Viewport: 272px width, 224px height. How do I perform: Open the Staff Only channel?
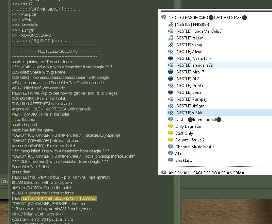[184, 133]
